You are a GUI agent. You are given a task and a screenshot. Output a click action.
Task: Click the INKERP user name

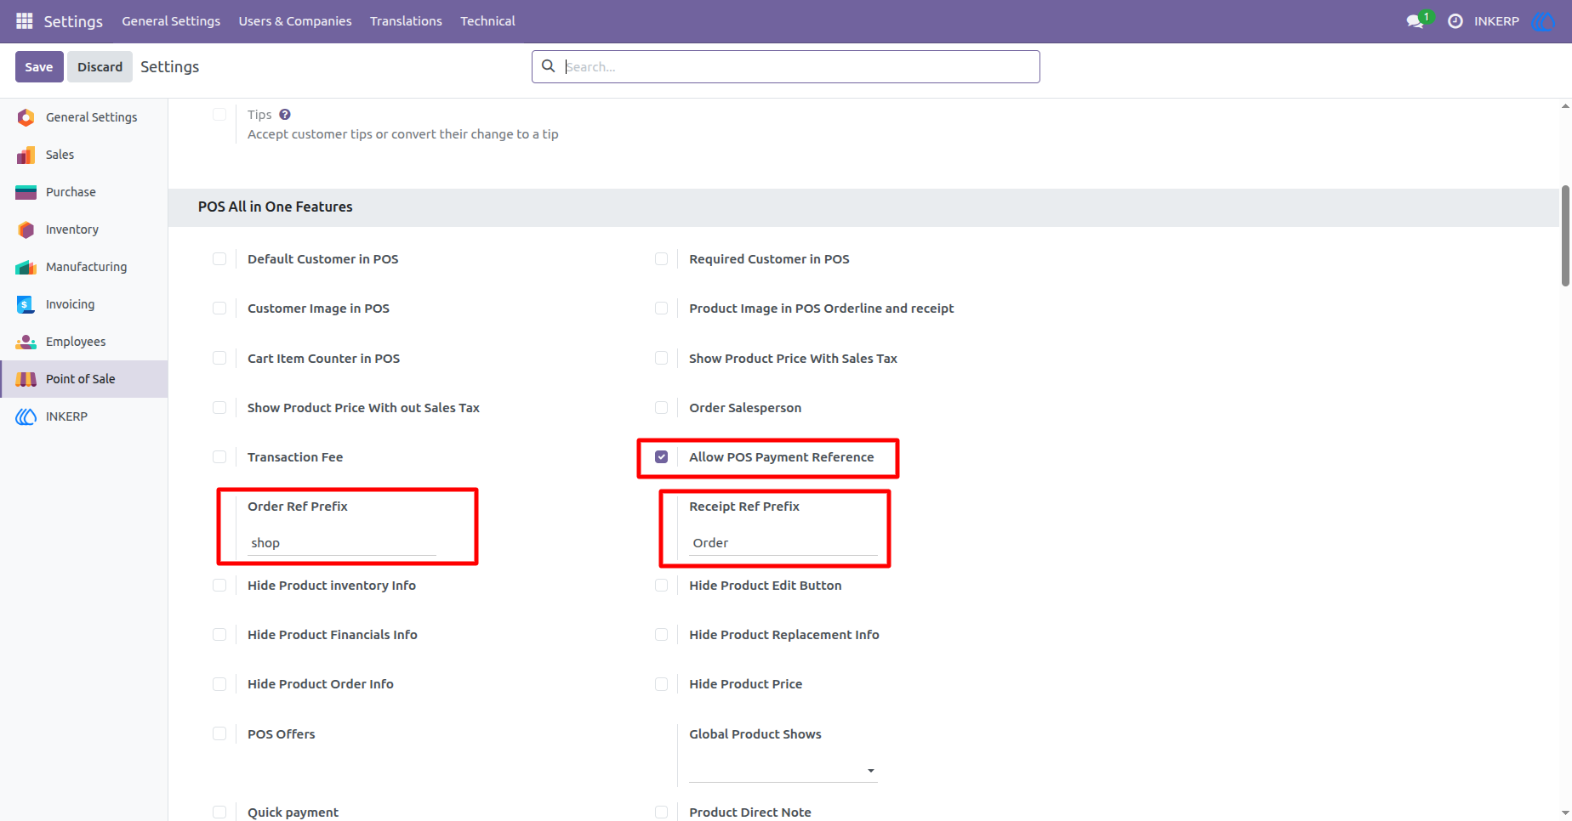pyautogui.click(x=1496, y=21)
